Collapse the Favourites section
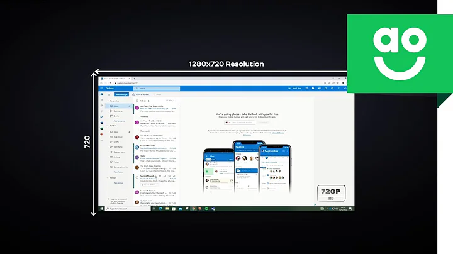 tap(108, 101)
